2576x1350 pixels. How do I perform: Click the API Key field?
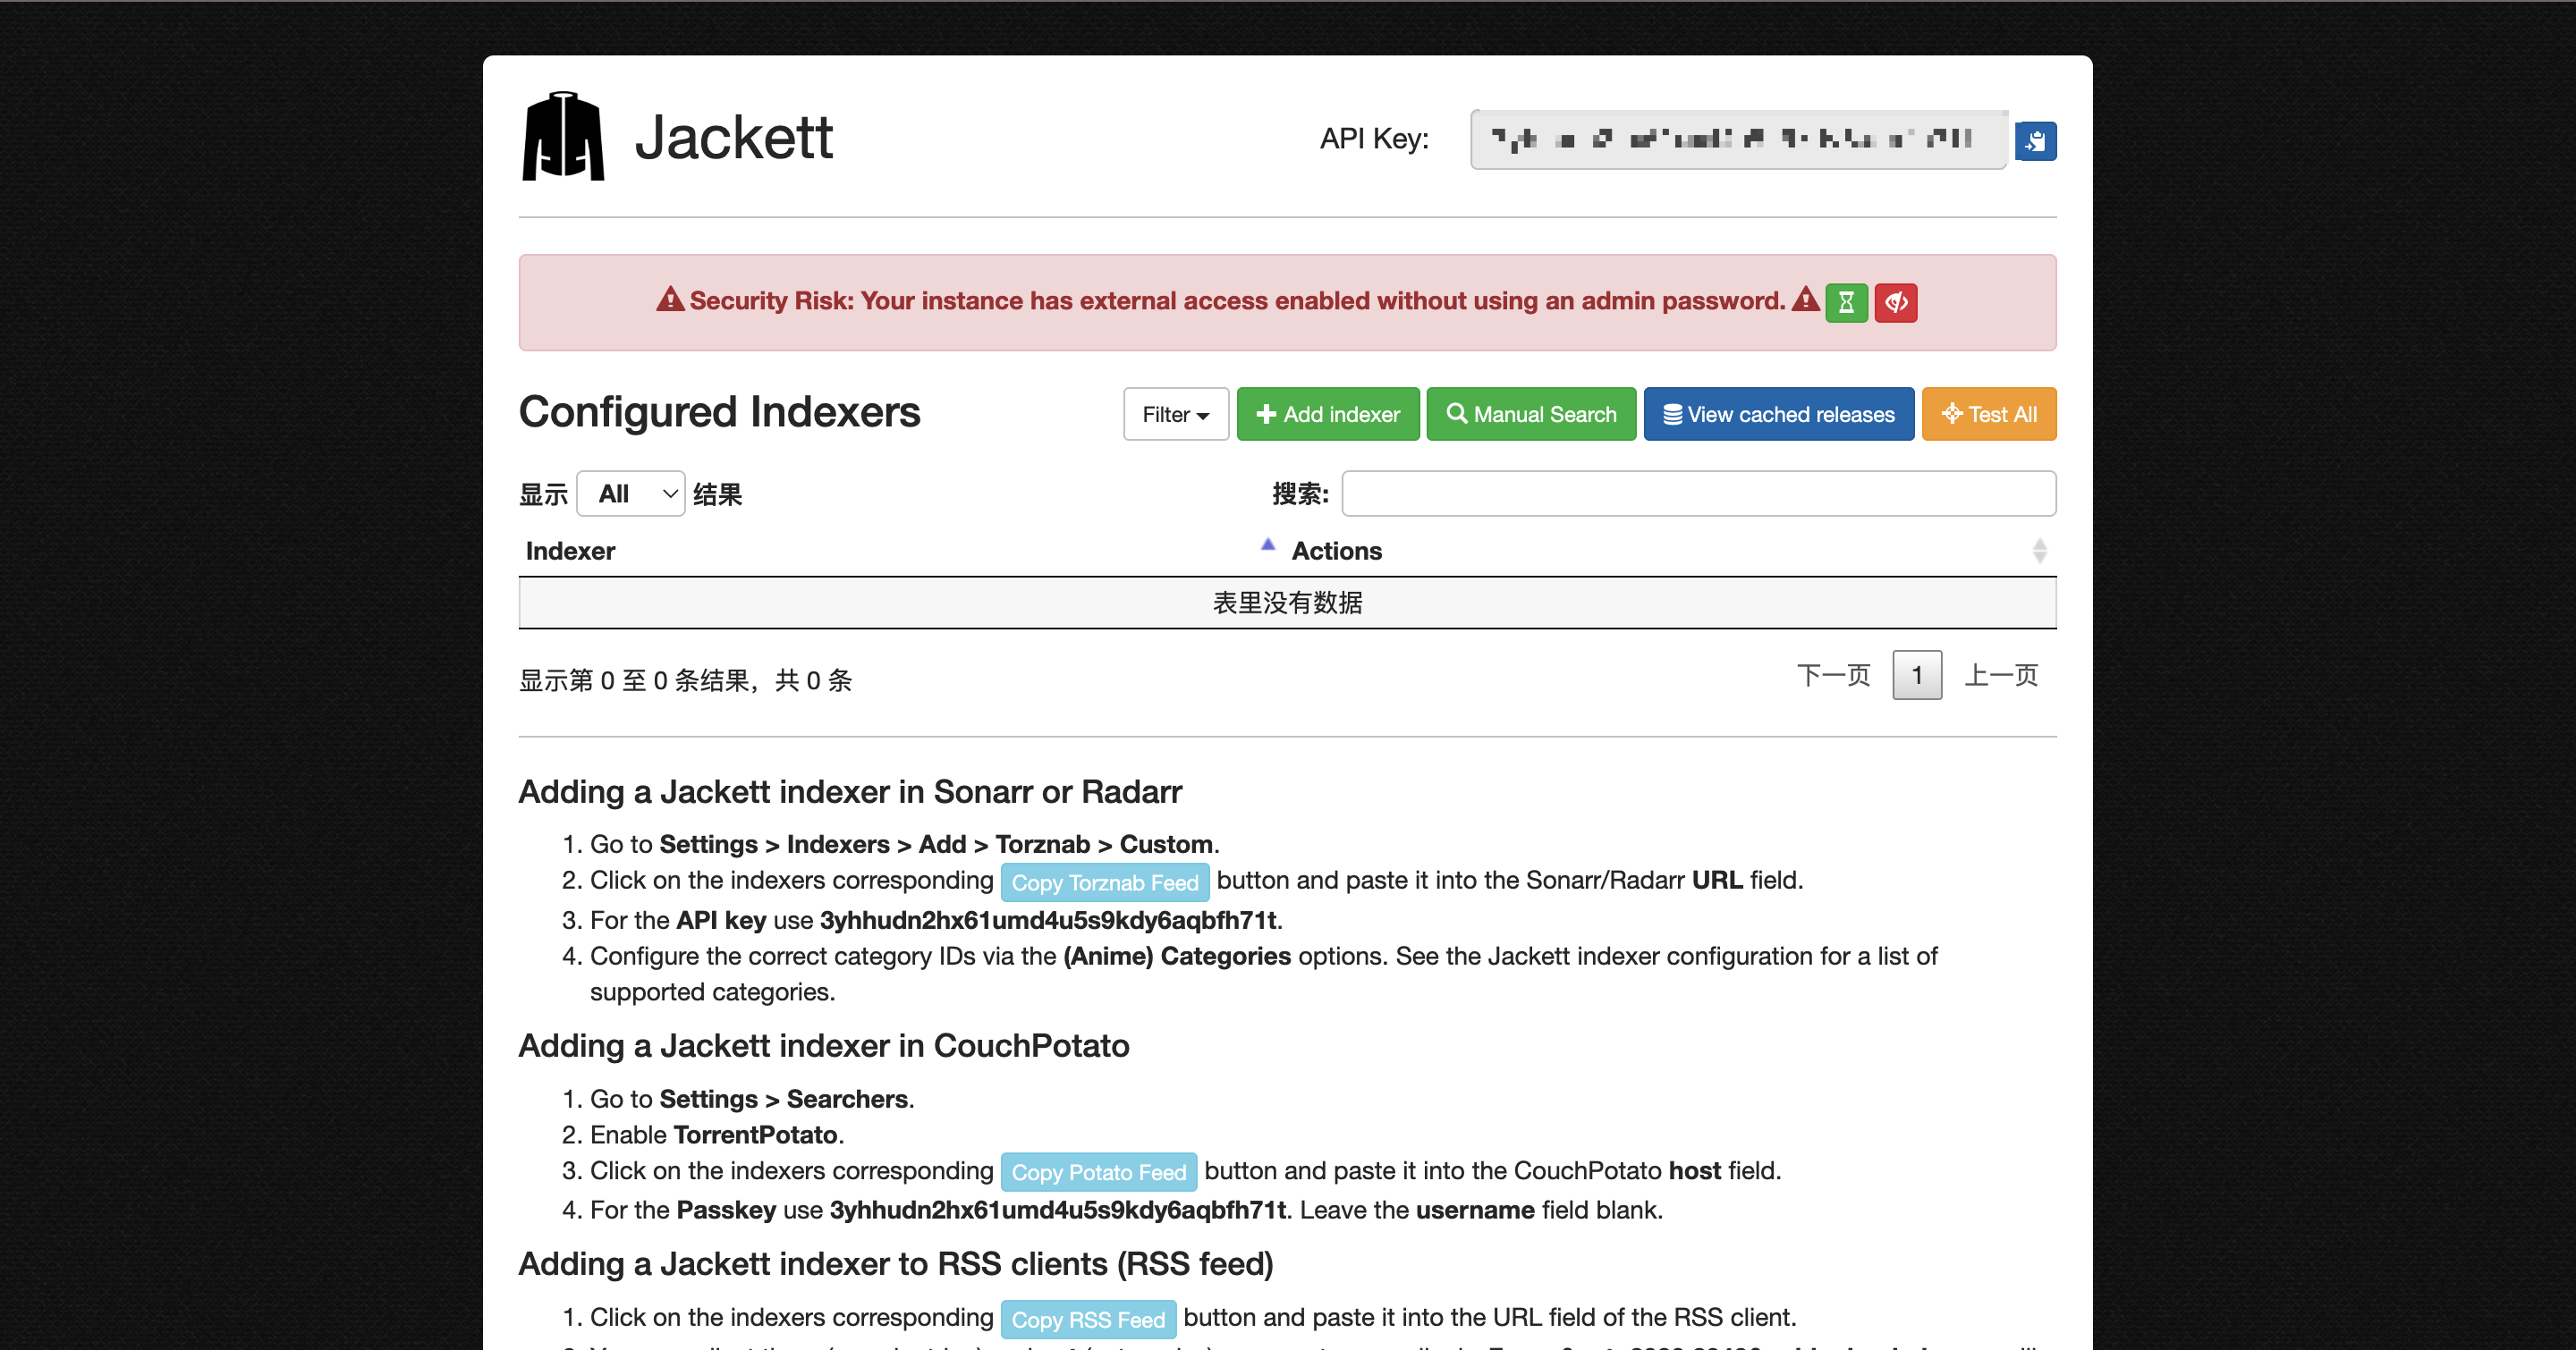point(1738,139)
